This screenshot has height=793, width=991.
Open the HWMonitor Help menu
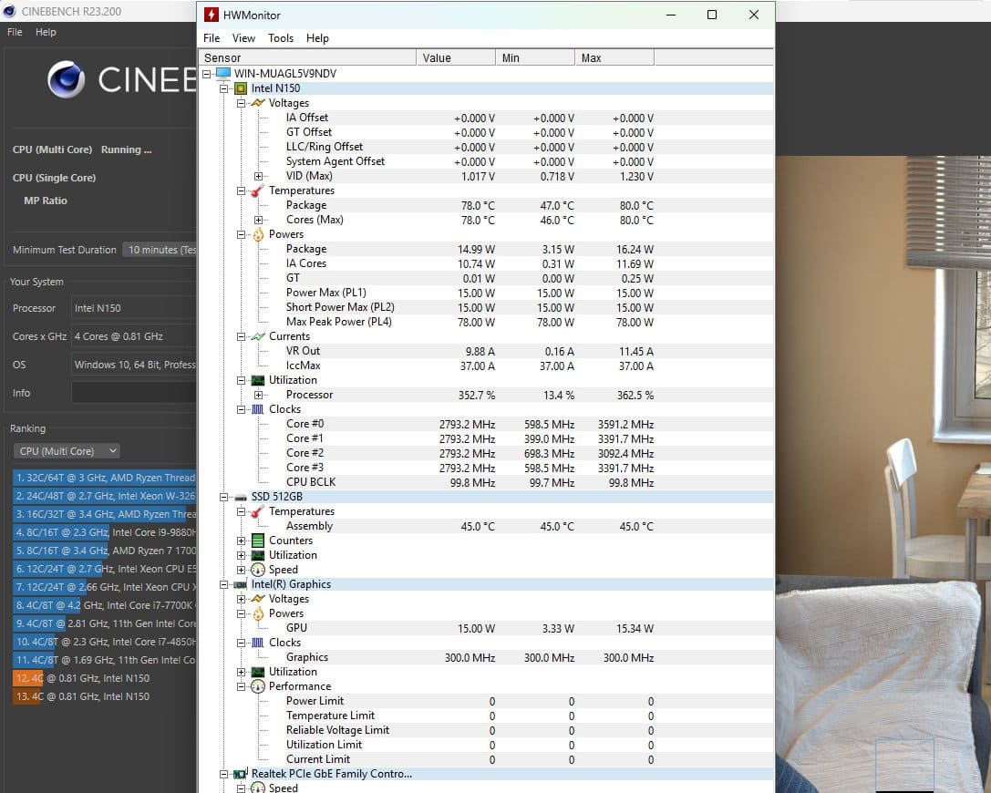[317, 38]
